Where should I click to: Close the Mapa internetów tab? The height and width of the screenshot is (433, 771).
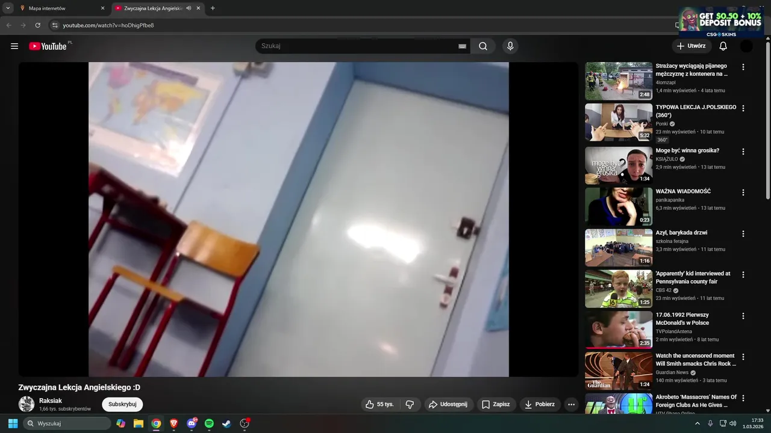coord(102,8)
